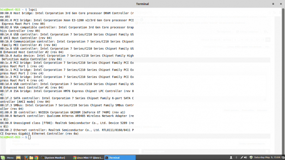Viewport: 285px width, 160px height.
Task: Open the volume speaker tray icon
Action: click(x=246, y=158)
